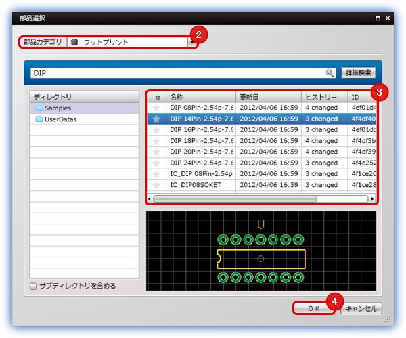The width and height of the screenshot is (406, 338).
Task: Click the 詳細検索 button
Action: [x=359, y=72]
